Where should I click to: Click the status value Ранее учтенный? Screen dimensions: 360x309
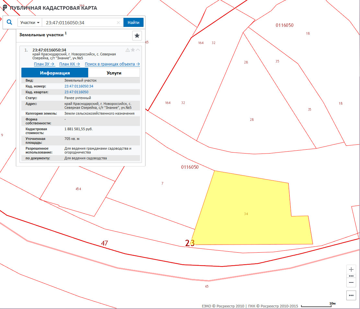click(x=77, y=98)
